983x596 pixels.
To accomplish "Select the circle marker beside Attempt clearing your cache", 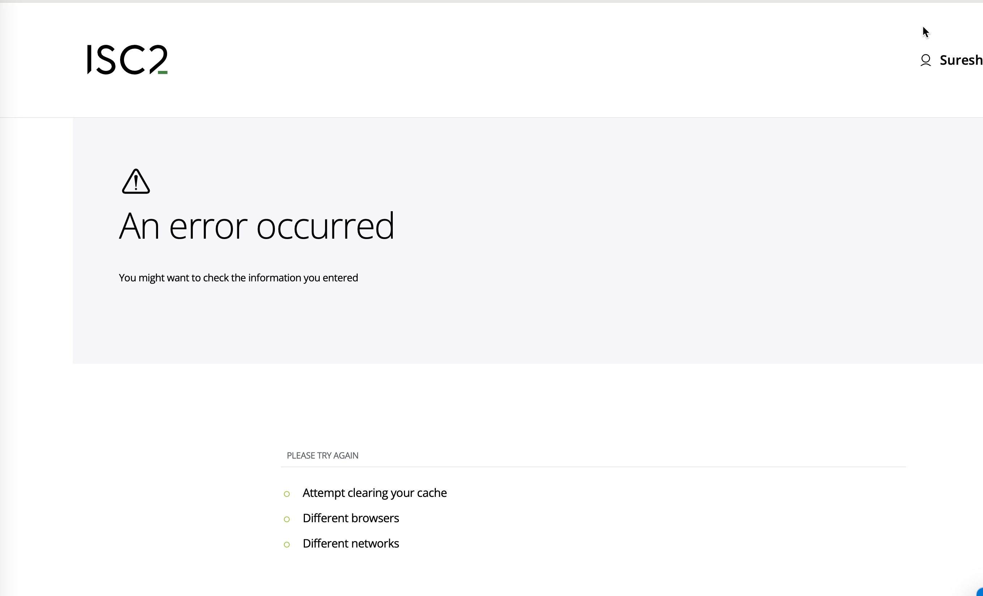I will coord(287,494).
